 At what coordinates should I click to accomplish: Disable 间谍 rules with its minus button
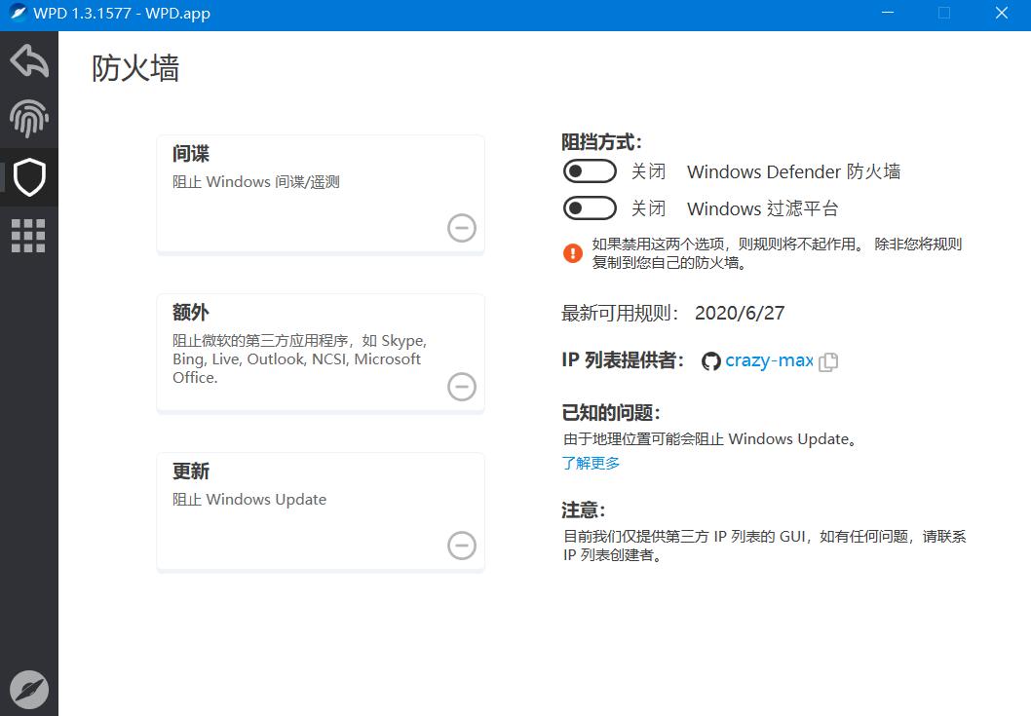tap(461, 227)
